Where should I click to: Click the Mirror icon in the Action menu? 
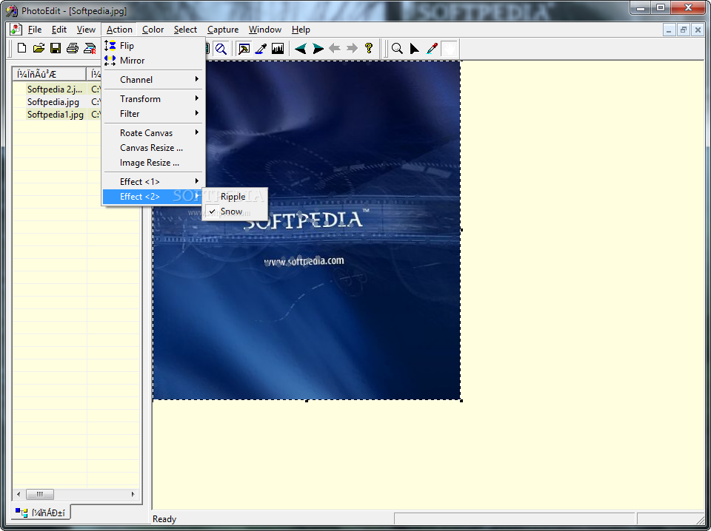click(x=110, y=60)
